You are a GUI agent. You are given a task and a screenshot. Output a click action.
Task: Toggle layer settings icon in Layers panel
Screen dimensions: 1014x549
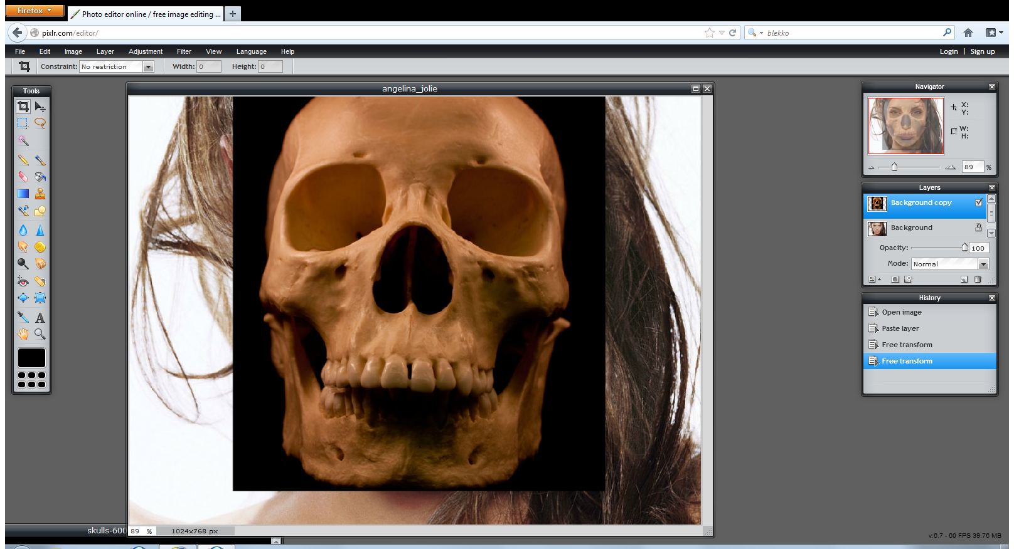pyautogui.click(x=875, y=280)
